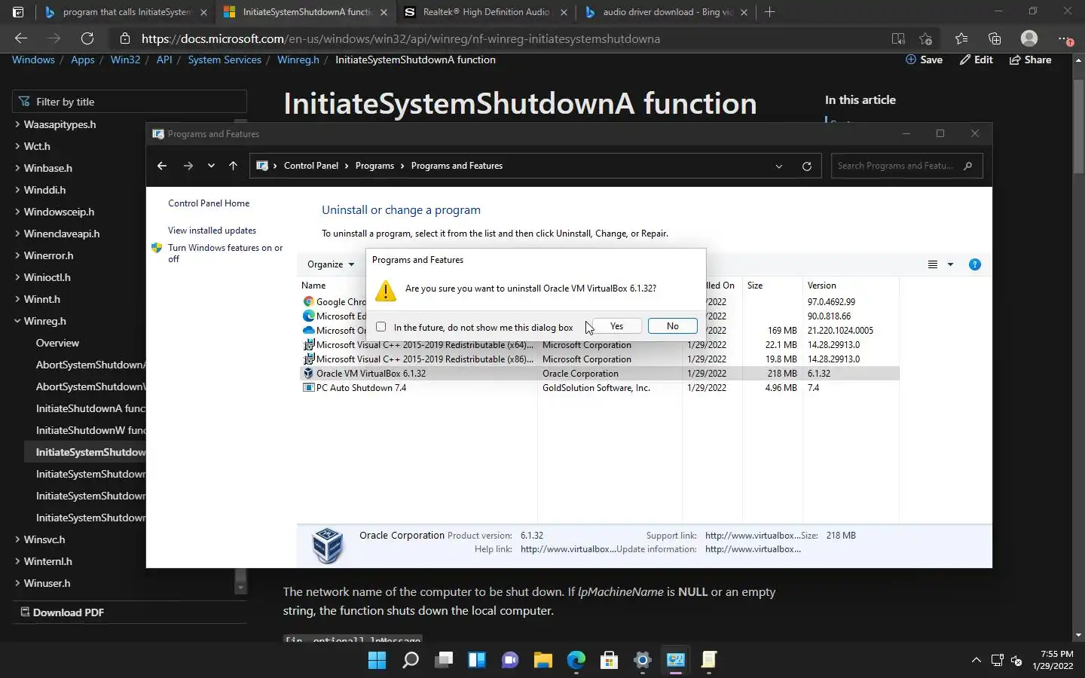
Task: Click the Filter by title field
Action: click(130, 102)
